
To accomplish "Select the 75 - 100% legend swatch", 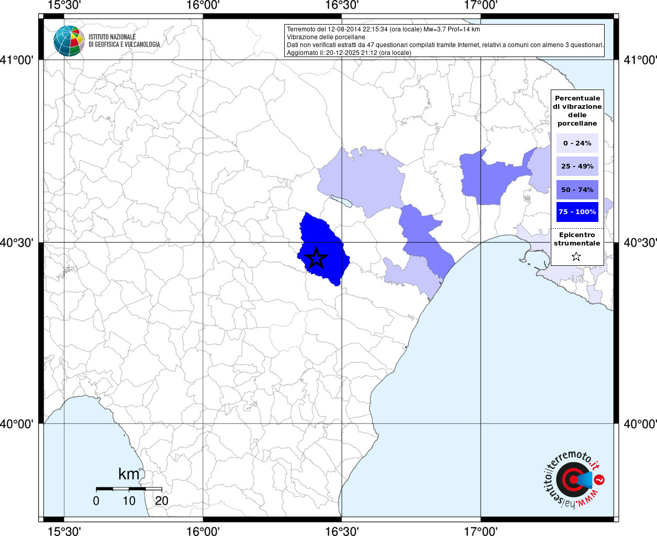I will click(577, 211).
